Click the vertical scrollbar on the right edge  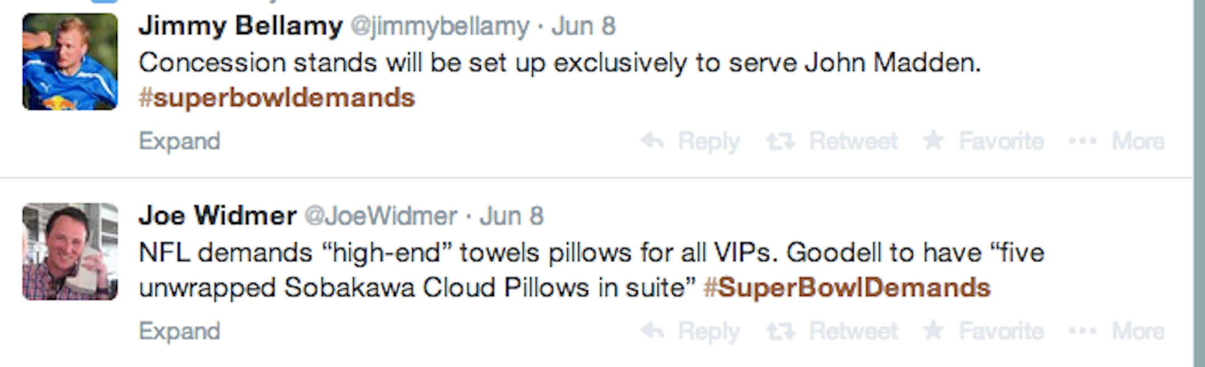click(x=1199, y=183)
